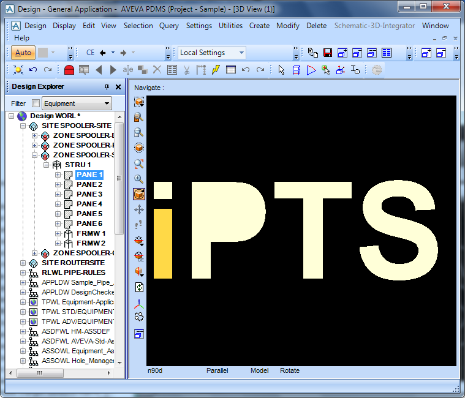Click the first undo arrow icon

(x=33, y=70)
